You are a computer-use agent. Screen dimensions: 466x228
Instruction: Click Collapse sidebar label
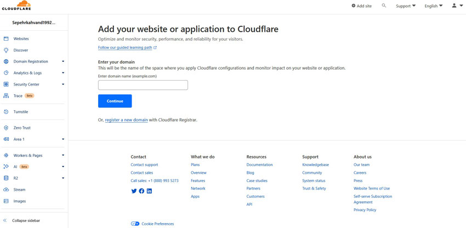pos(26,220)
